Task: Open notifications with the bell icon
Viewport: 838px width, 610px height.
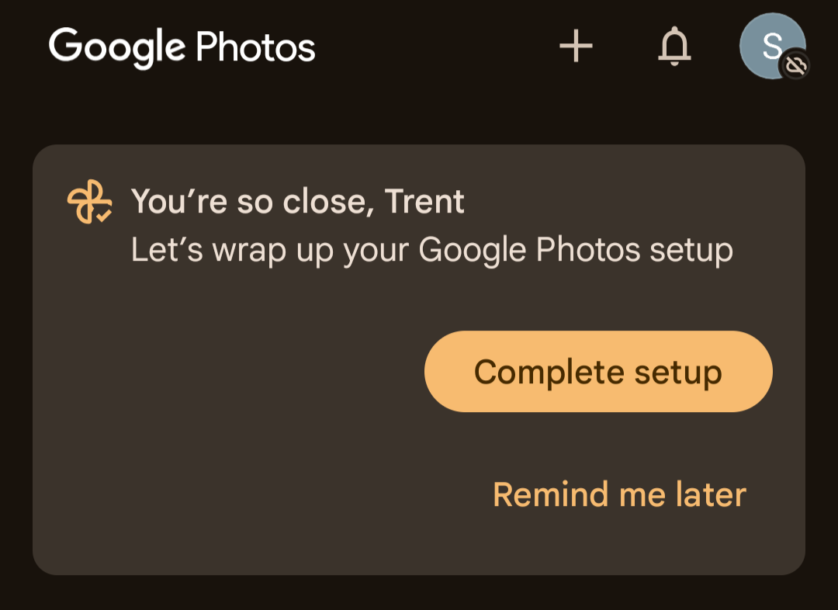Action: point(674,46)
